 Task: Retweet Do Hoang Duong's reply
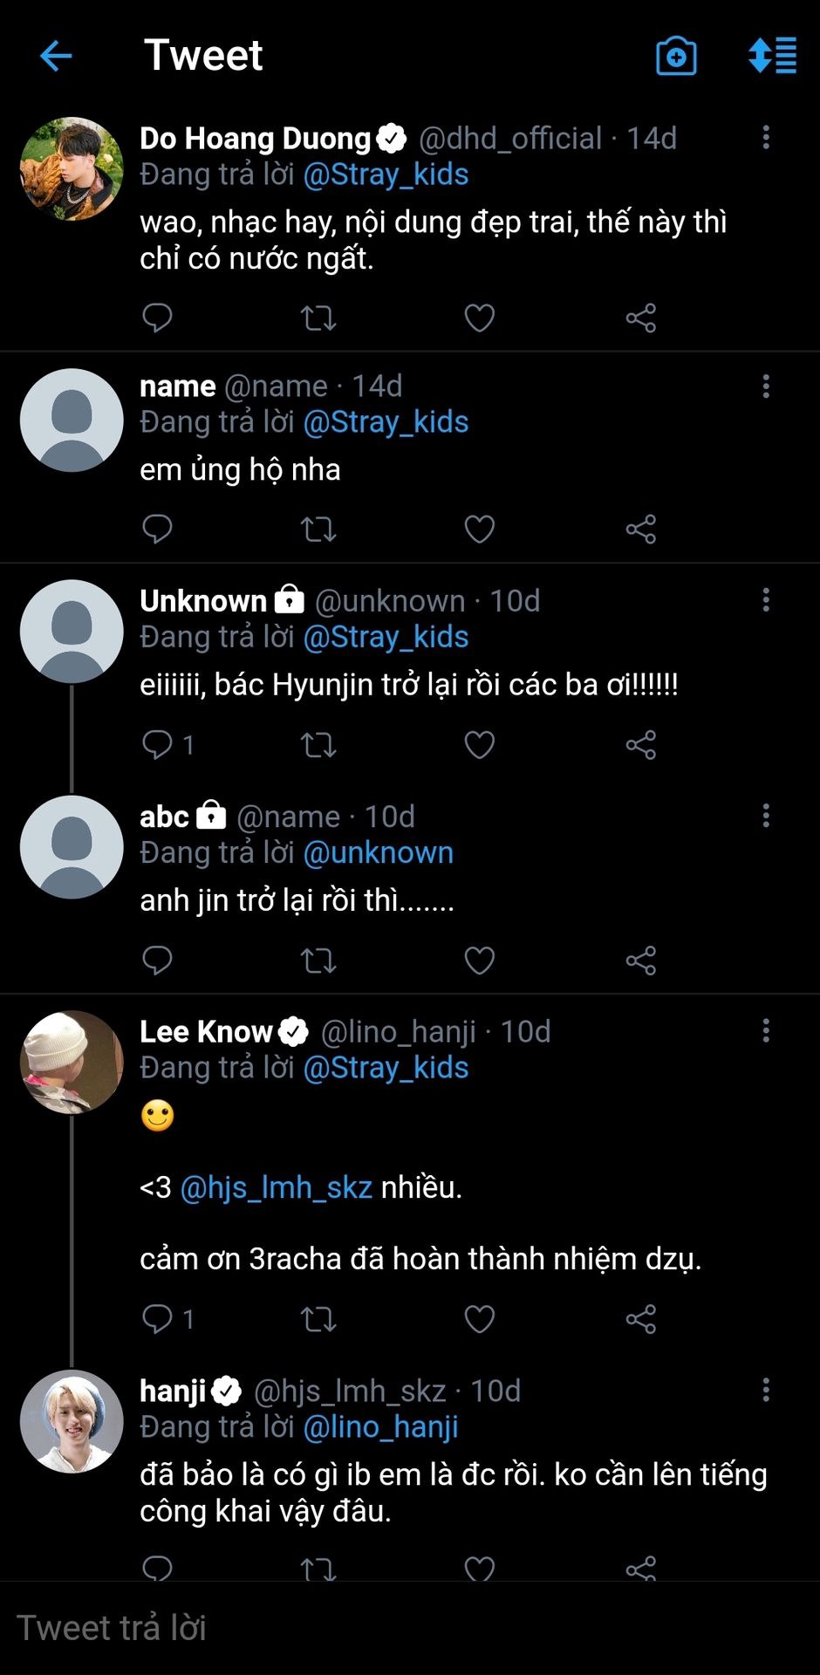[x=318, y=318]
